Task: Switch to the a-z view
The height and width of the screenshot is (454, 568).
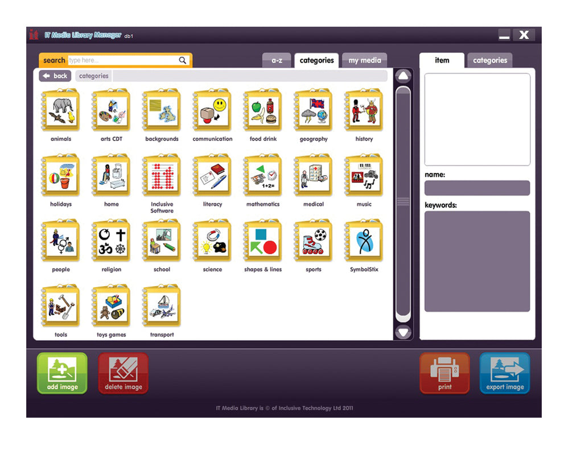Action: 277,60
